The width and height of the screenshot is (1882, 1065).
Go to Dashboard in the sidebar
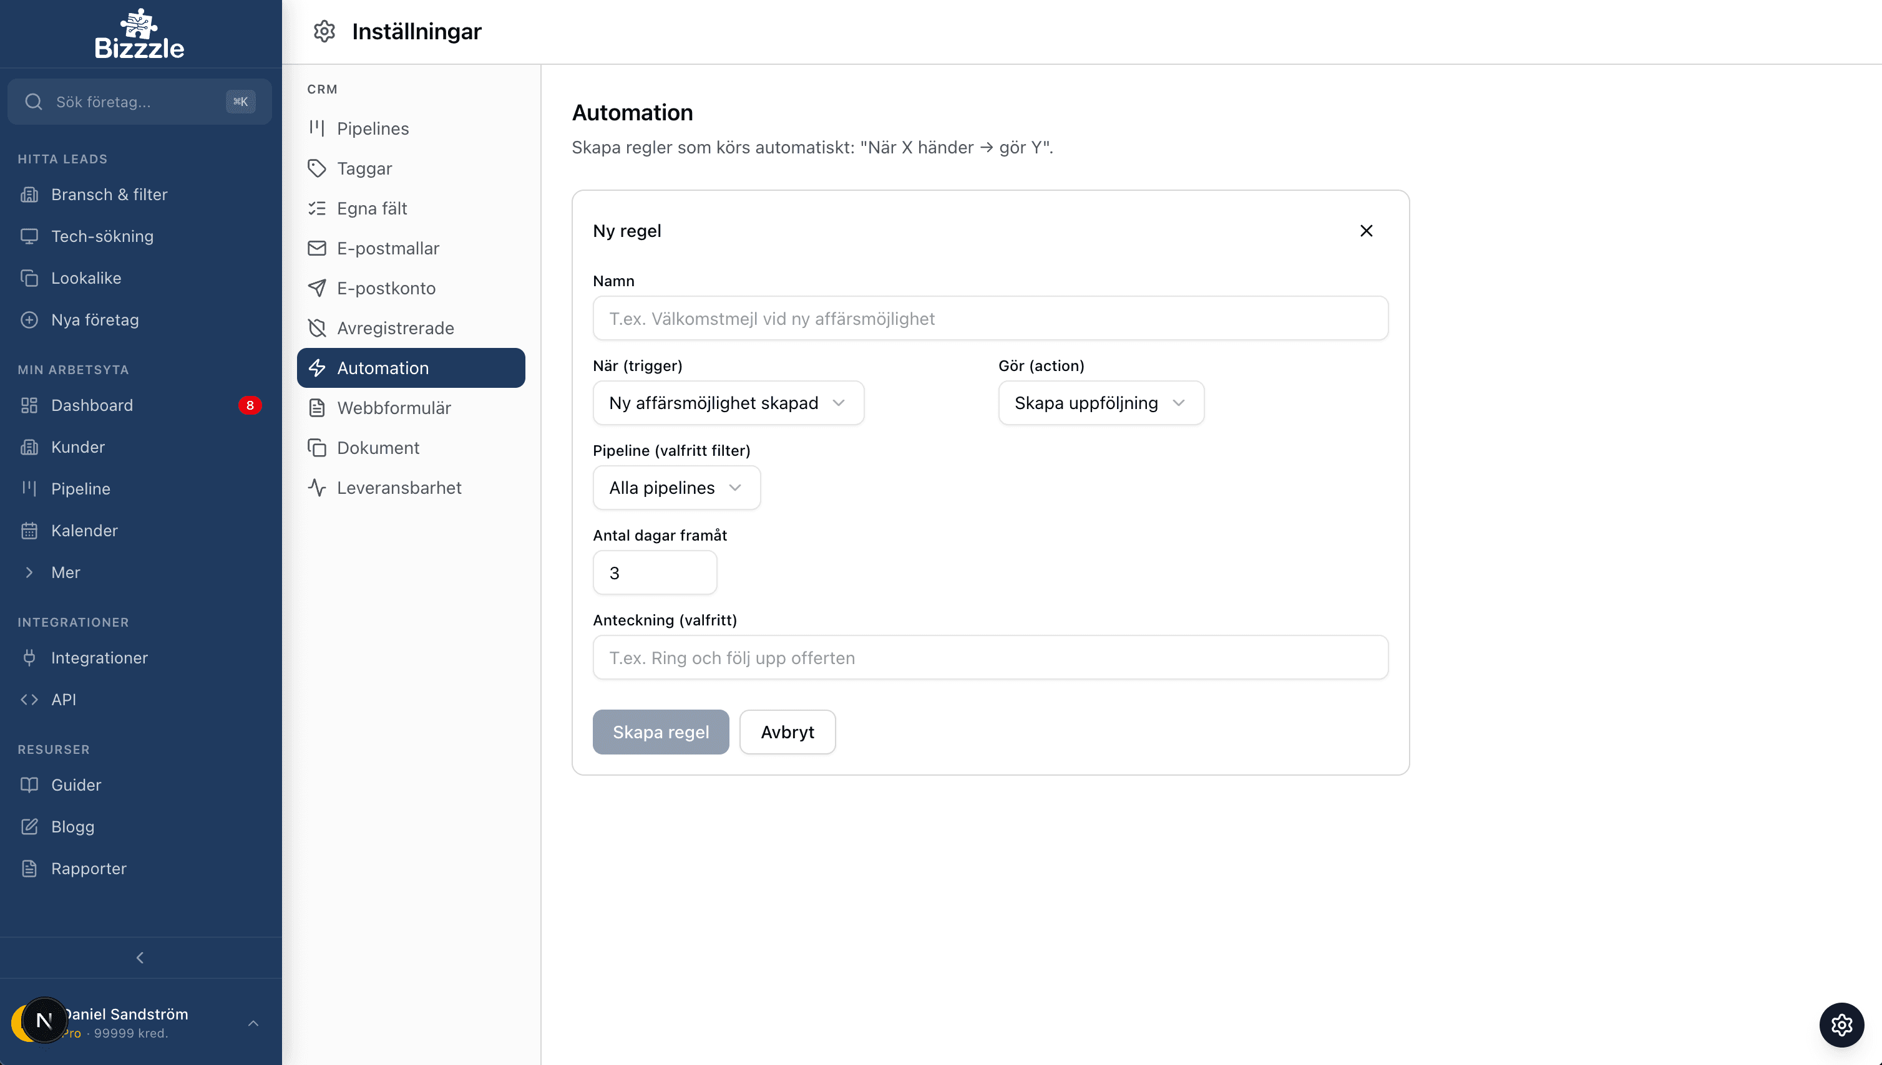pyautogui.click(x=92, y=405)
